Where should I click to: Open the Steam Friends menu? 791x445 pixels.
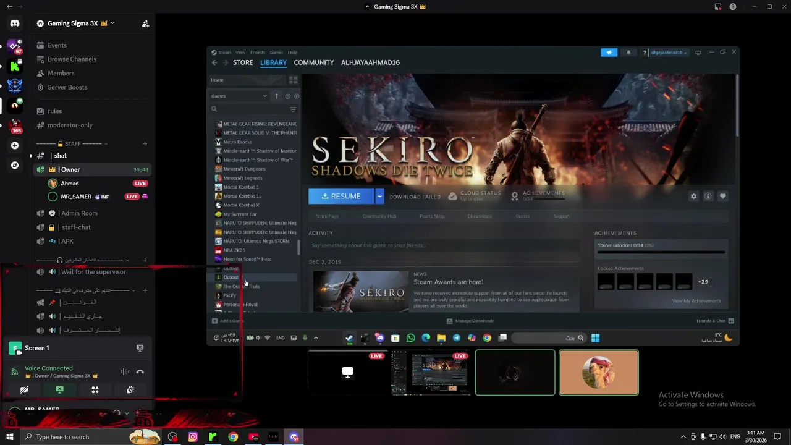[x=258, y=53]
